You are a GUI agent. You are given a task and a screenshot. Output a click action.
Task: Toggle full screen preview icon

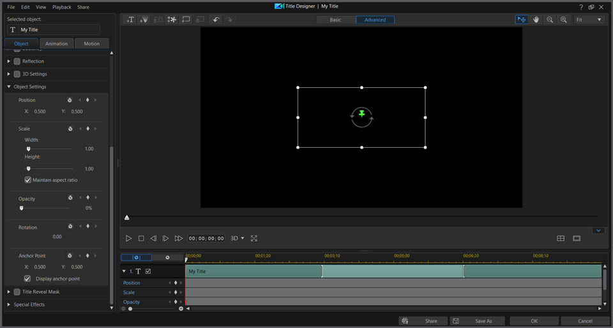[254, 238]
